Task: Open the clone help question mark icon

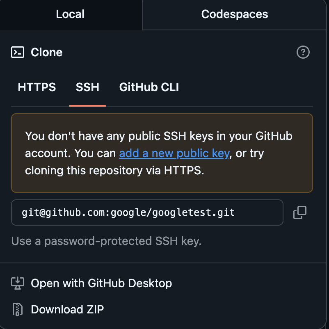Action: click(303, 52)
